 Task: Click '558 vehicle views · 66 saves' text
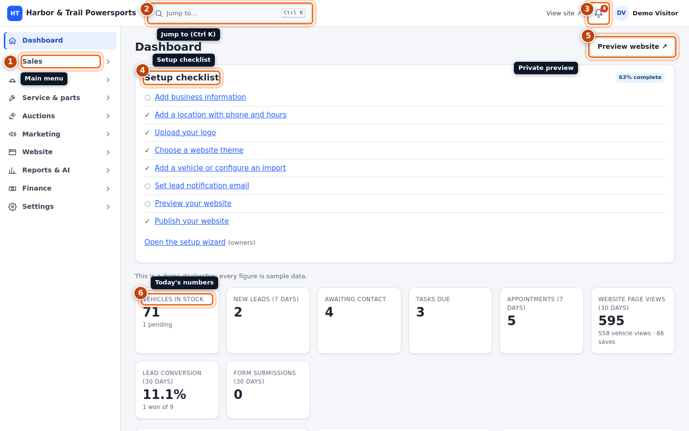[631, 338]
